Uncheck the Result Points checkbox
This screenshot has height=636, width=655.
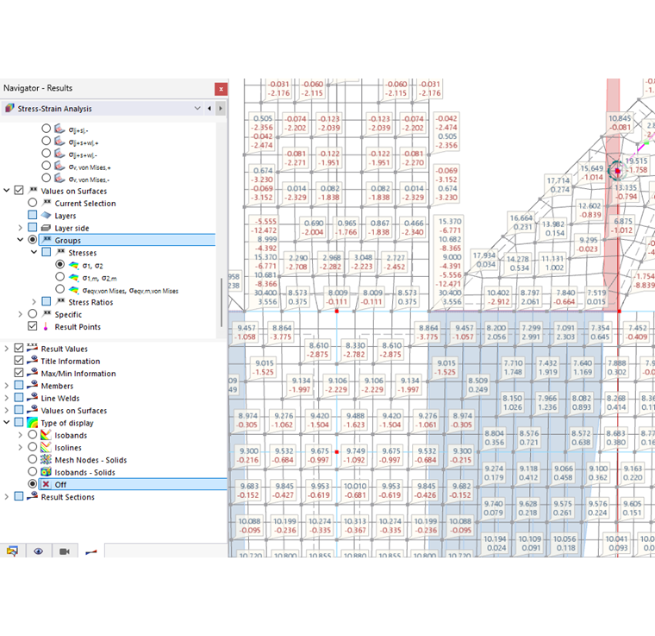pos(33,326)
